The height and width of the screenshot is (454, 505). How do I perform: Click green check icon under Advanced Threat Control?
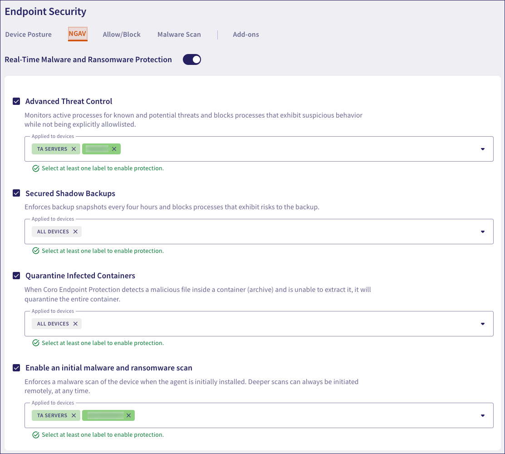click(36, 168)
